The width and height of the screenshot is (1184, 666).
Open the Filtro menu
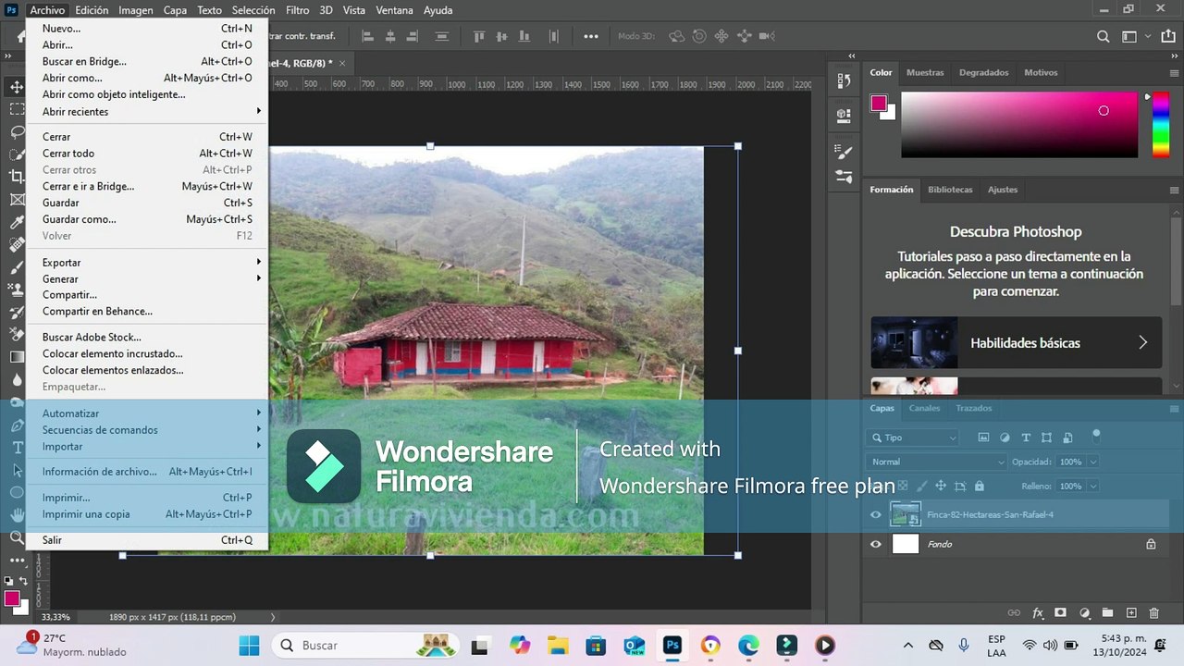pyautogui.click(x=298, y=10)
